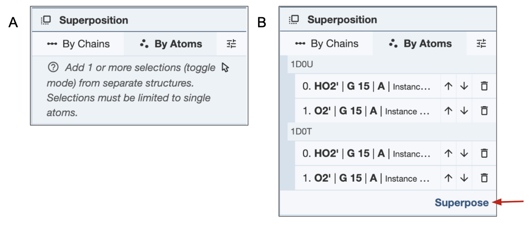Select the 1D0T O2' G 15 entry
529x225 pixels.
click(366, 178)
